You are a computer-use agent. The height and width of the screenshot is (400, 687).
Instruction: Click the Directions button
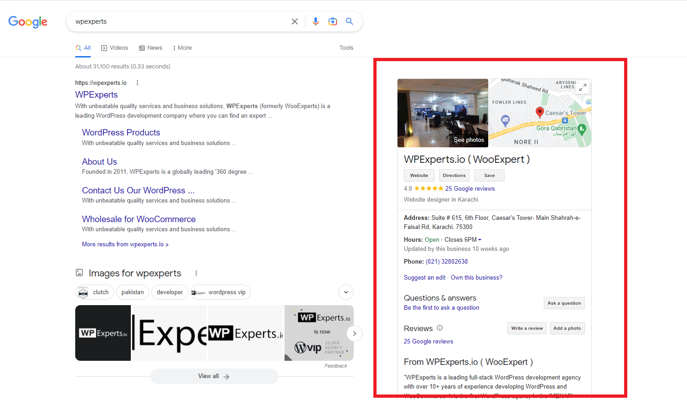click(x=454, y=176)
